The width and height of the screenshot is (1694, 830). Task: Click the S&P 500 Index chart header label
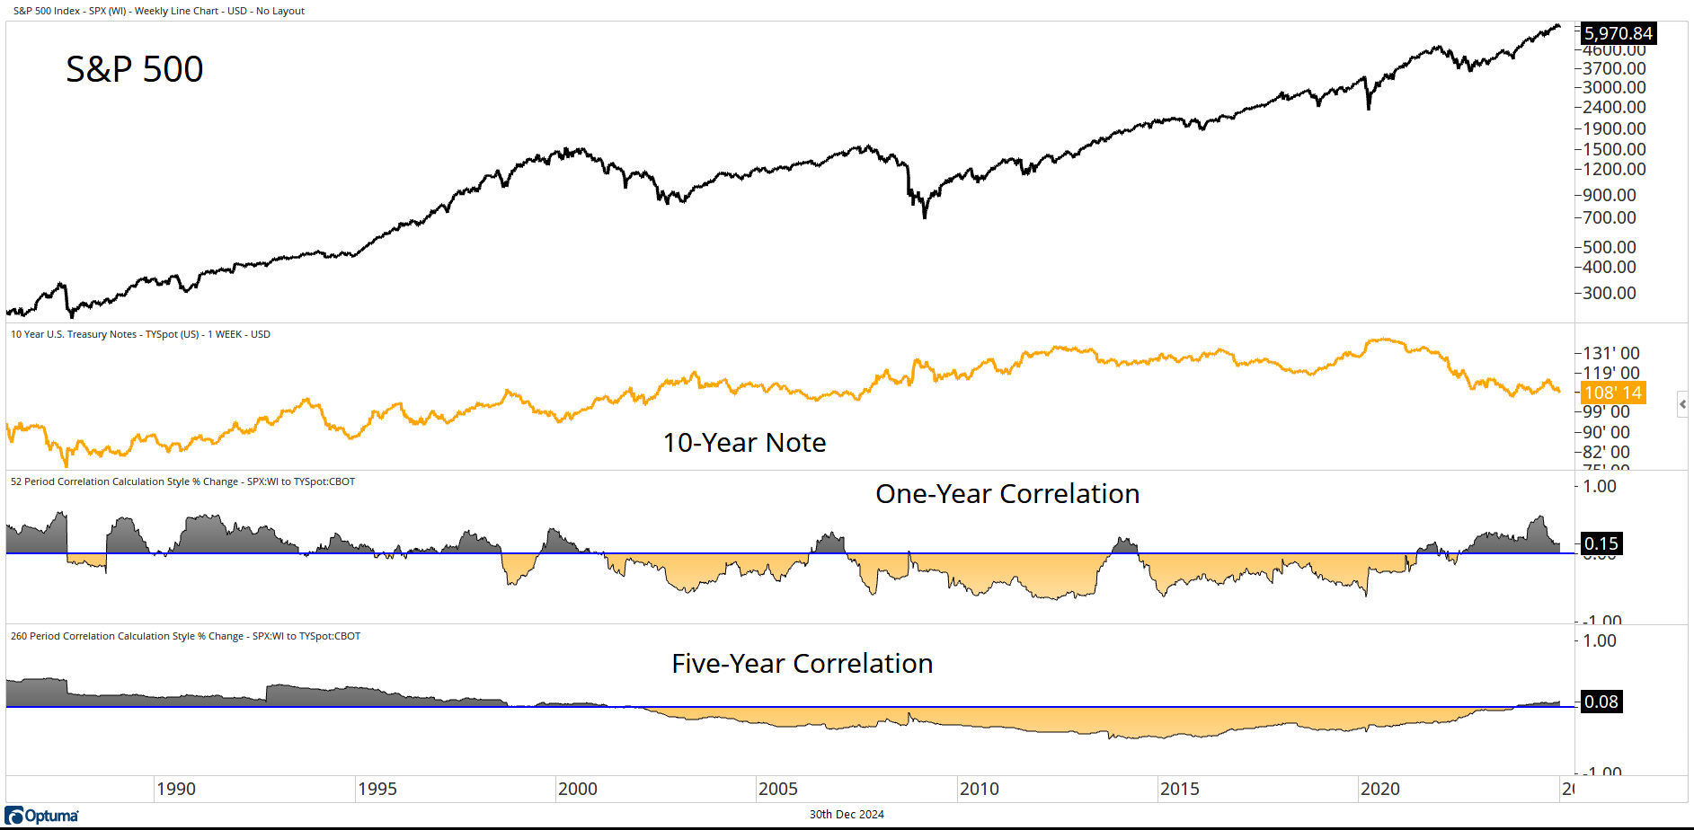(x=159, y=11)
